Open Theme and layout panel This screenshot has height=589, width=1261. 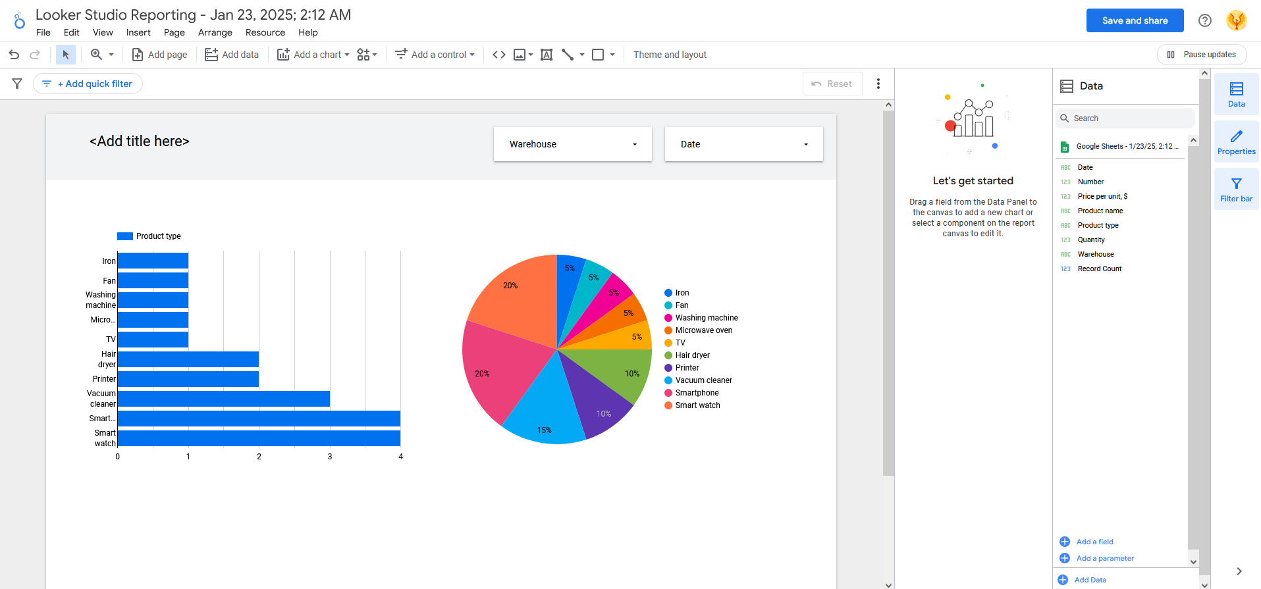(x=670, y=55)
